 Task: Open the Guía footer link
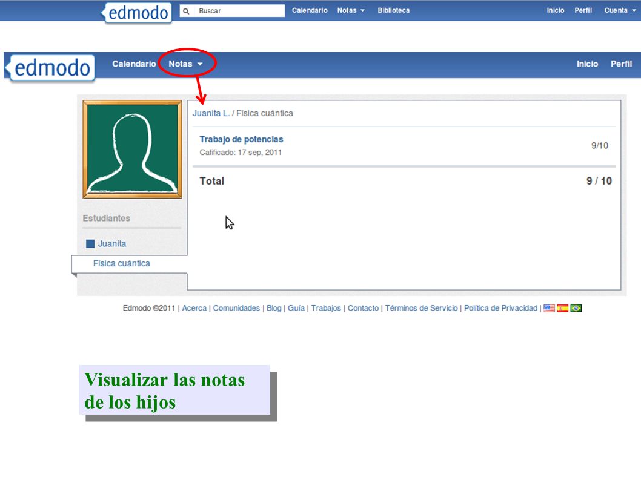click(x=296, y=308)
